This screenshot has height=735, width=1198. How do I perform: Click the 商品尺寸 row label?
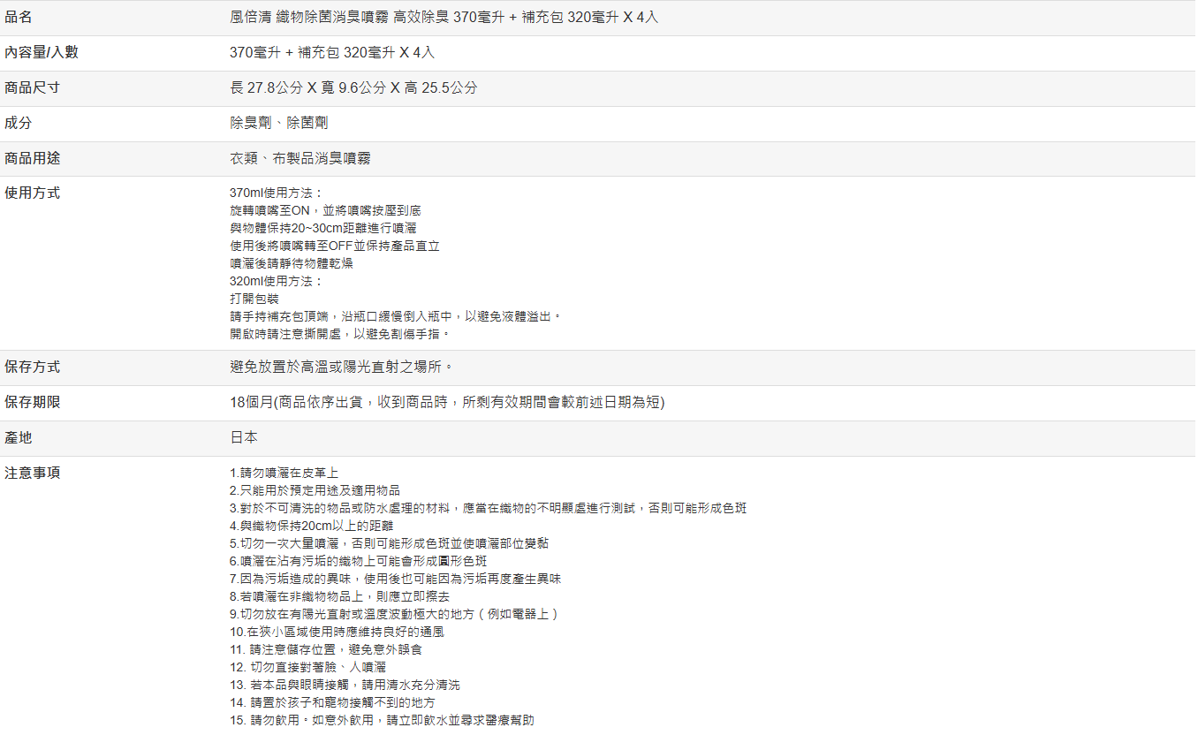tap(33, 87)
